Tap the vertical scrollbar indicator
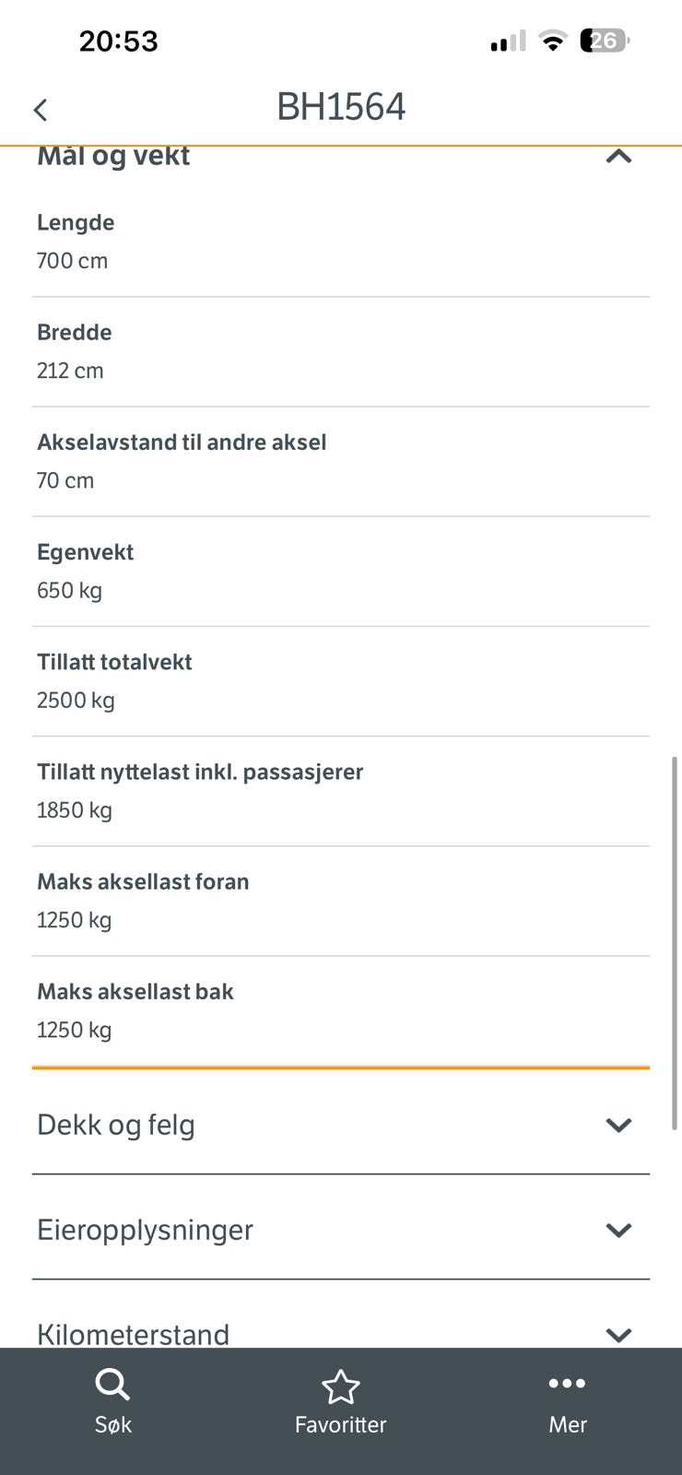The height and width of the screenshot is (1475, 682). pos(675,940)
